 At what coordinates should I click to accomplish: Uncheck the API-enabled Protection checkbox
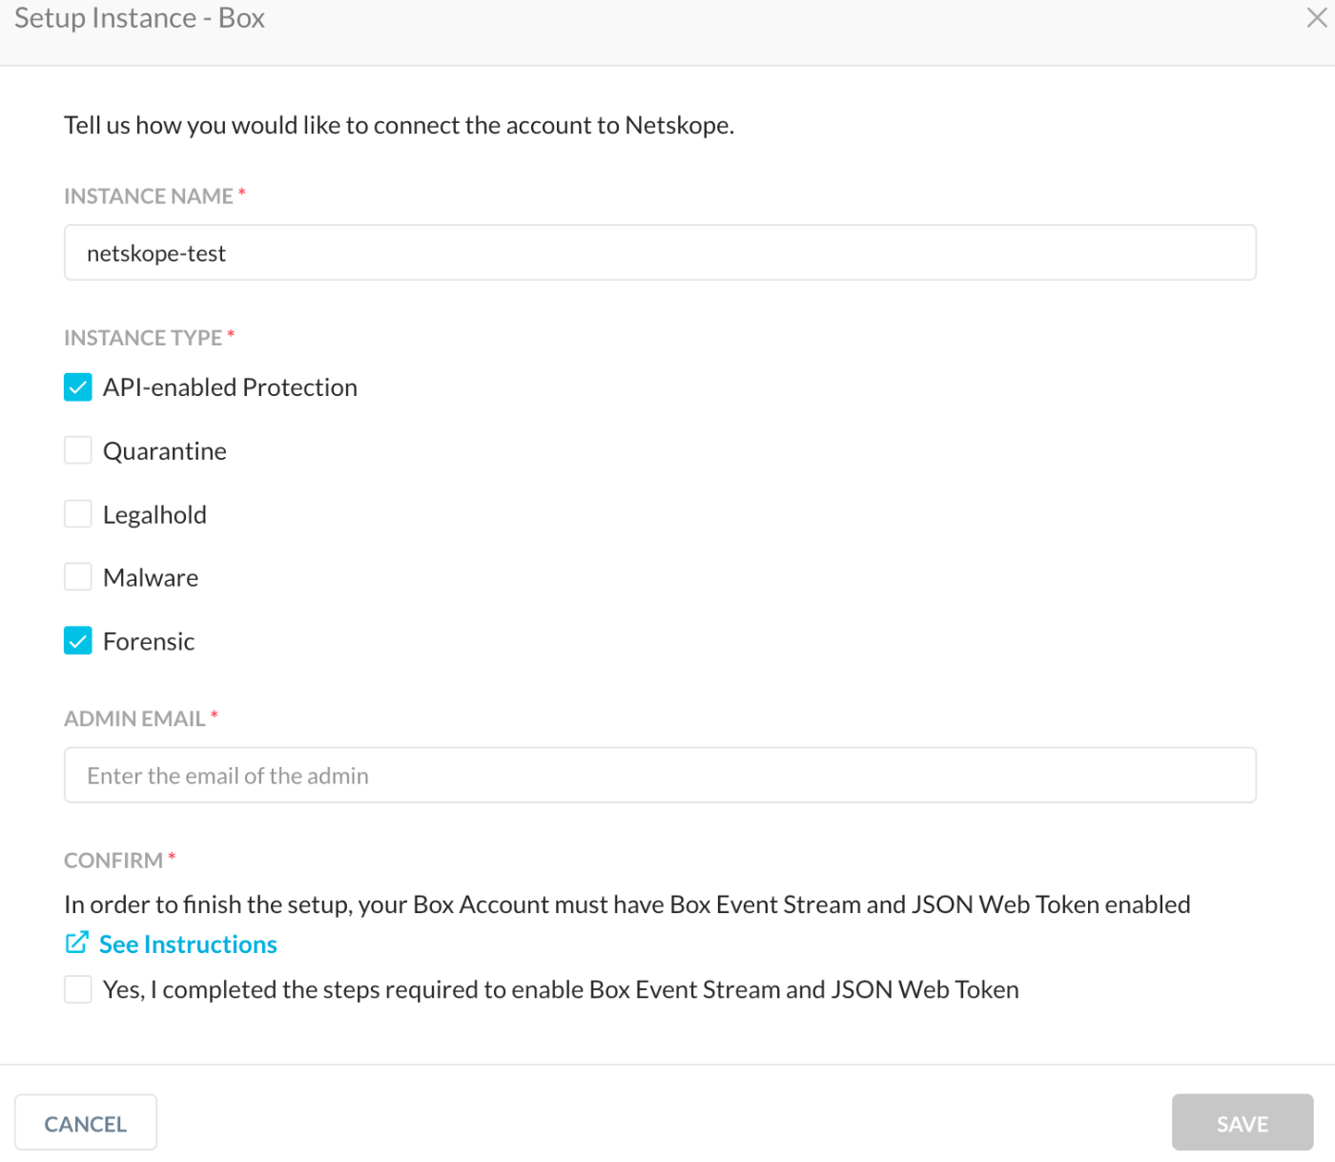point(78,387)
